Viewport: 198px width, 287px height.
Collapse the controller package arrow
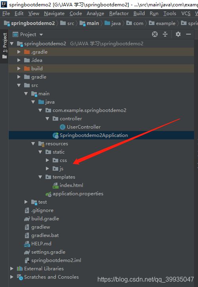click(x=48, y=119)
